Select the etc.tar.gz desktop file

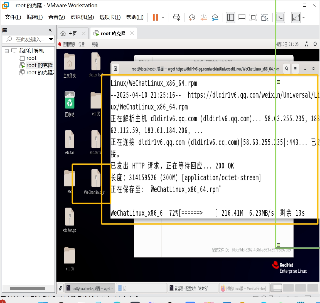(70, 220)
